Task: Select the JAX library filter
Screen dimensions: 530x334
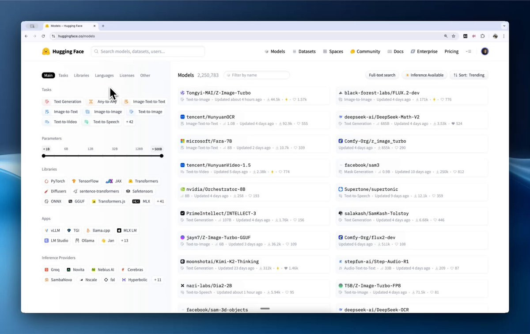Action: point(114,181)
